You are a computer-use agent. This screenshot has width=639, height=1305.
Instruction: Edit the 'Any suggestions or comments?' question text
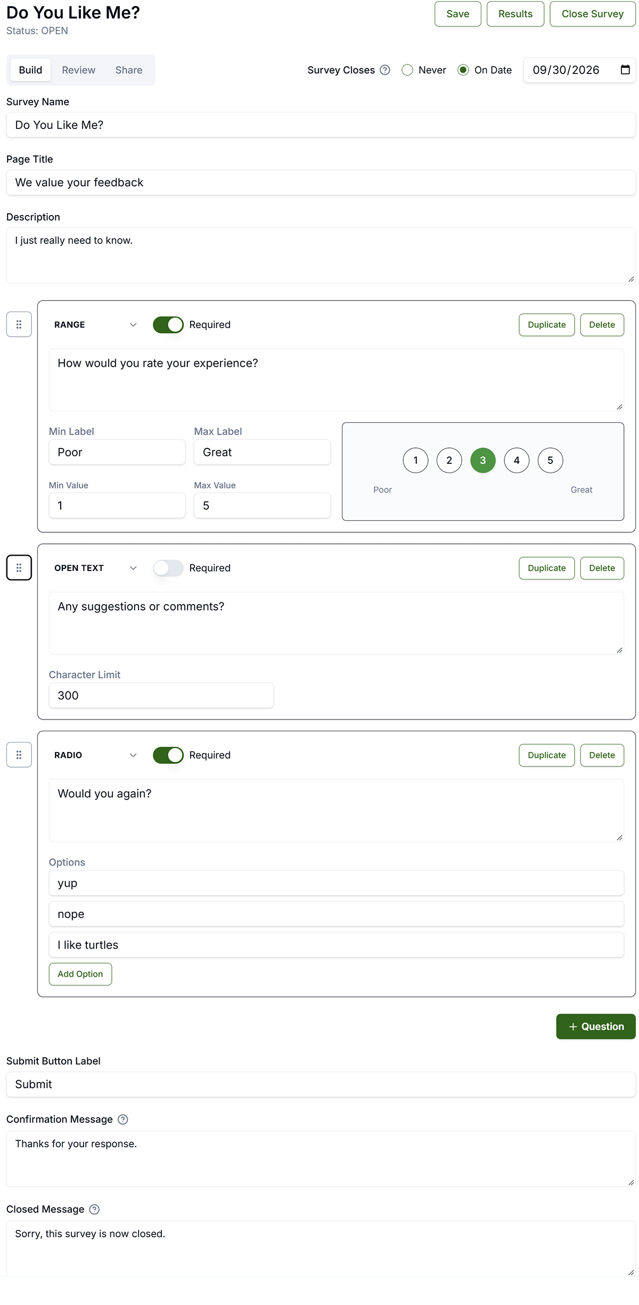click(337, 623)
